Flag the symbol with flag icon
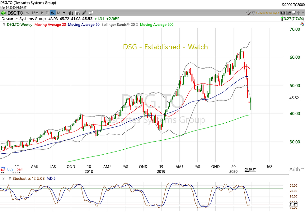305x213 pixels. click(x=253, y=13)
